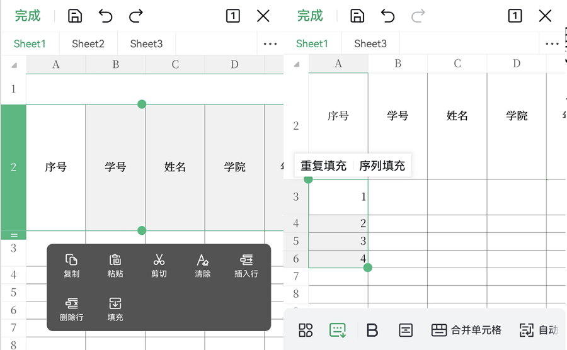Choose 粘贴 in context menu
The image size is (567, 350).
pos(115,266)
